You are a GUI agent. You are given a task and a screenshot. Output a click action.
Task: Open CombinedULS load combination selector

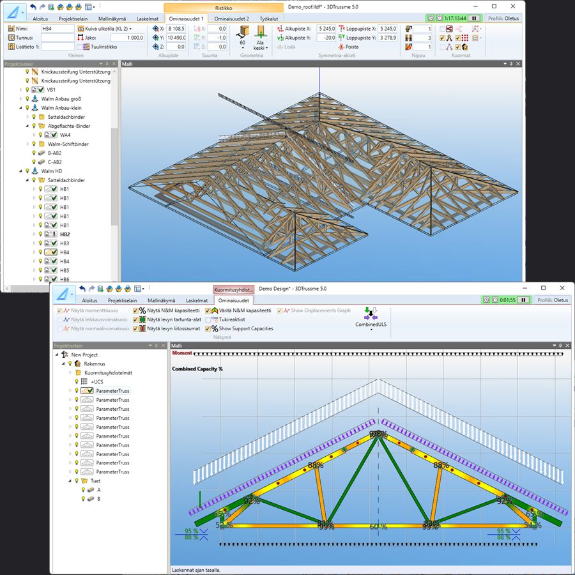(371, 318)
